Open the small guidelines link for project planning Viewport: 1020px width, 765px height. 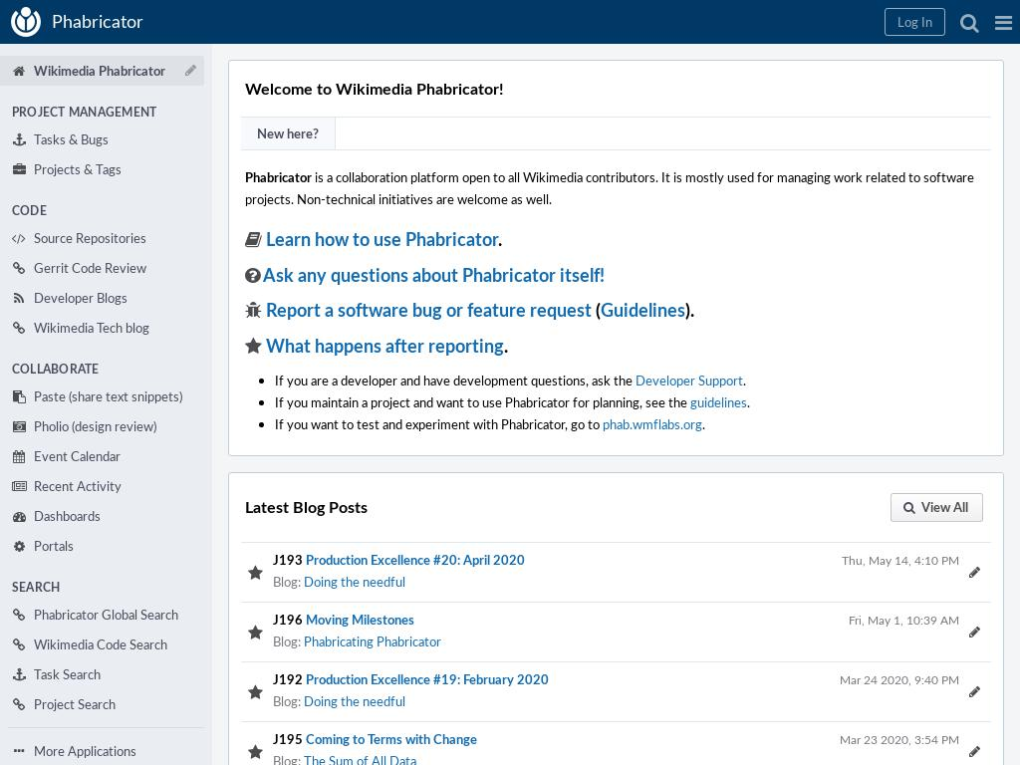(718, 402)
